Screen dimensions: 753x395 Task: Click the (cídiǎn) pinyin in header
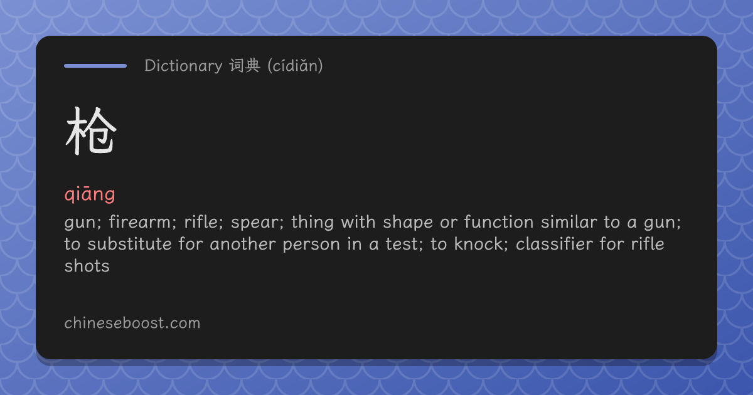pos(295,66)
